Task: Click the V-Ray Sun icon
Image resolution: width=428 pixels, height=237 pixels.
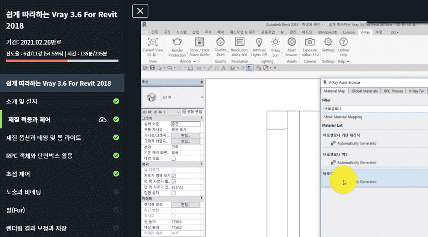Action: [275, 42]
